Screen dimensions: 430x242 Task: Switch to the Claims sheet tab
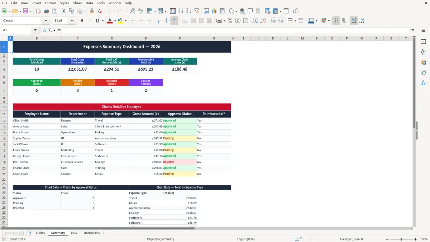point(40,233)
